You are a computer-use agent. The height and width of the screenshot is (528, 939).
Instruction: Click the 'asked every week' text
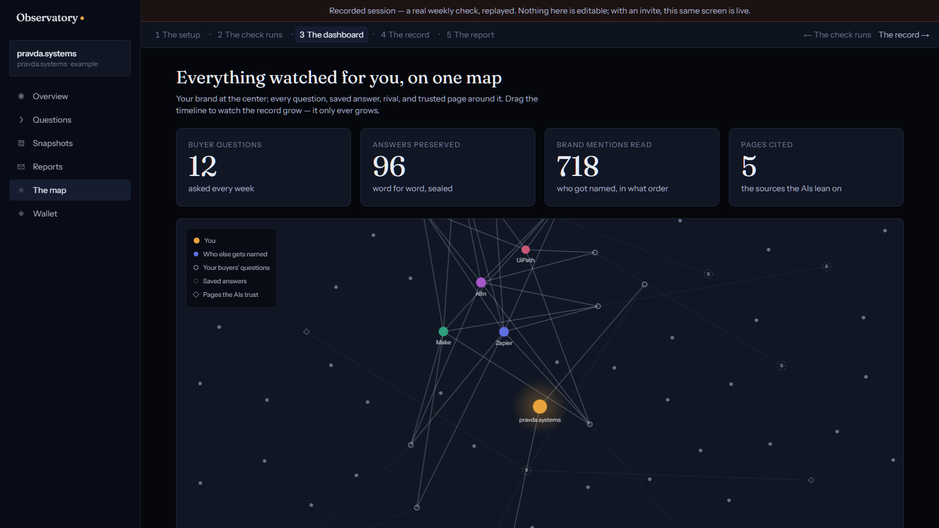tap(221, 188)
